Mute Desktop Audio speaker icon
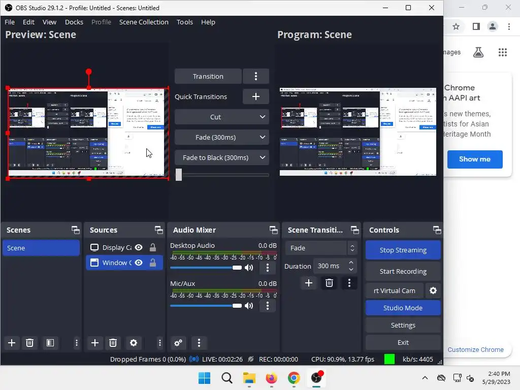Image resolution: width=520 pixels, height=390 pixels. (x=249, y=268)
